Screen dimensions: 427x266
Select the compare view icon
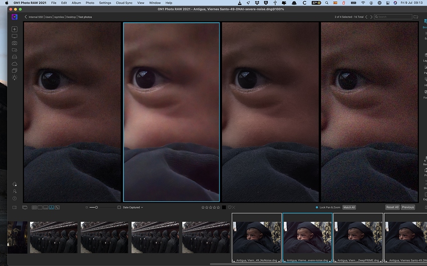pyautogui.click(x=51, y=207)
